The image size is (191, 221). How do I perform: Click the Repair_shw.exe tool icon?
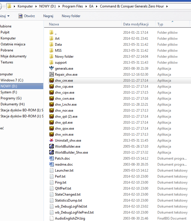(51, 74)
